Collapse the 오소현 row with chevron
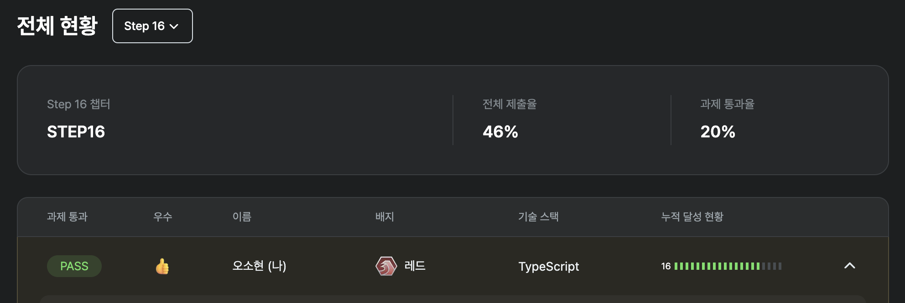This screenshot has width=905, height=303. click(x=849, y=266)
